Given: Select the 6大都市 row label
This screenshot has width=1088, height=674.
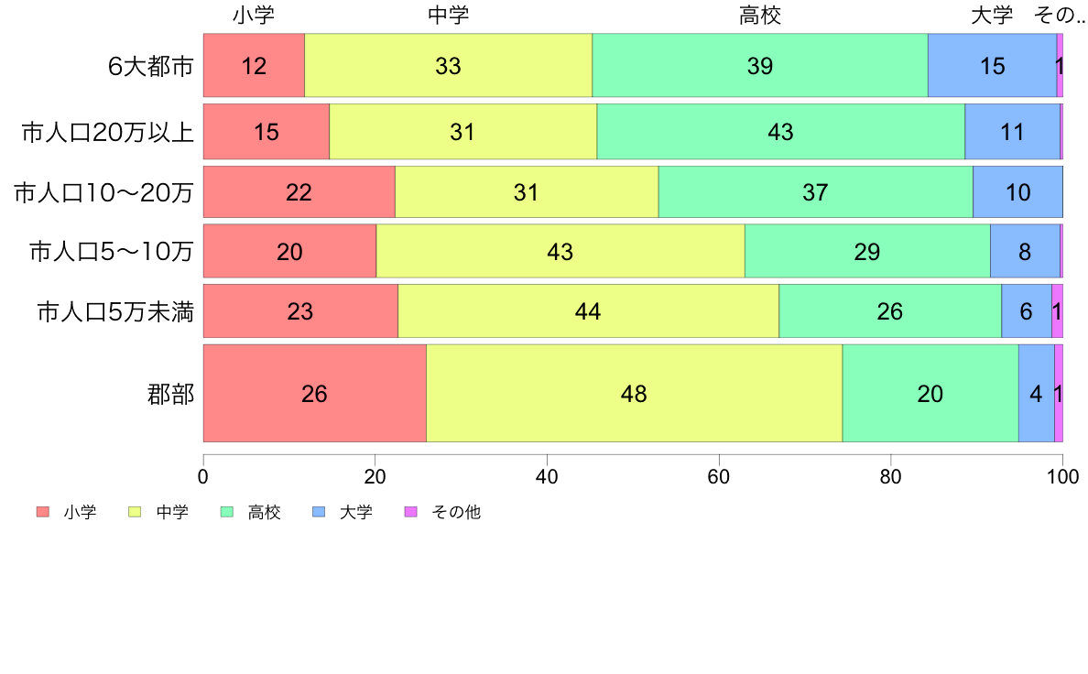Looking at the screenshot, I should (150, 66).
